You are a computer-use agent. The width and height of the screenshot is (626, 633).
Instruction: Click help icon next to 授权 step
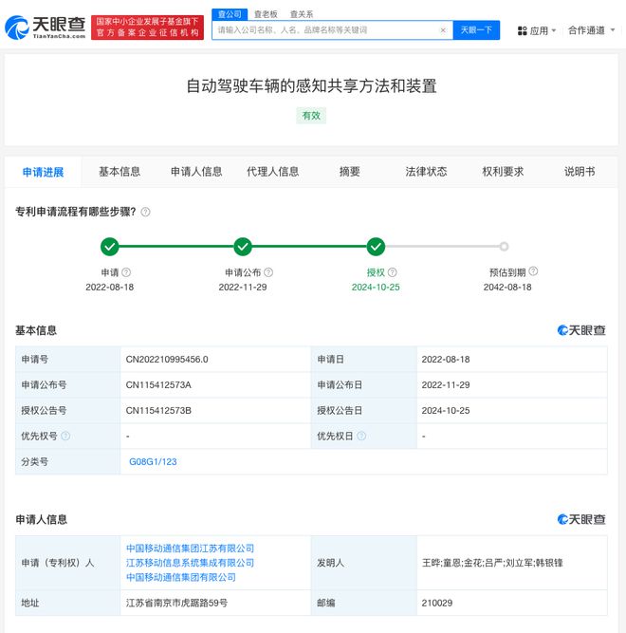click(x=393, y=272)
